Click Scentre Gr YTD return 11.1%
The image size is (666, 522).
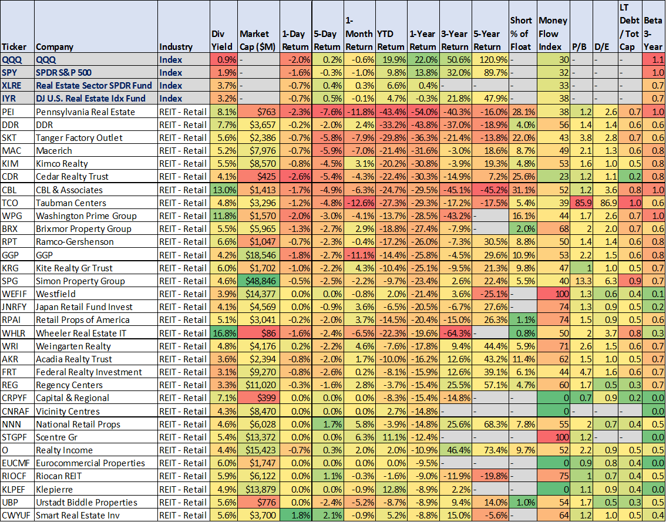click(x=392, y=437)
